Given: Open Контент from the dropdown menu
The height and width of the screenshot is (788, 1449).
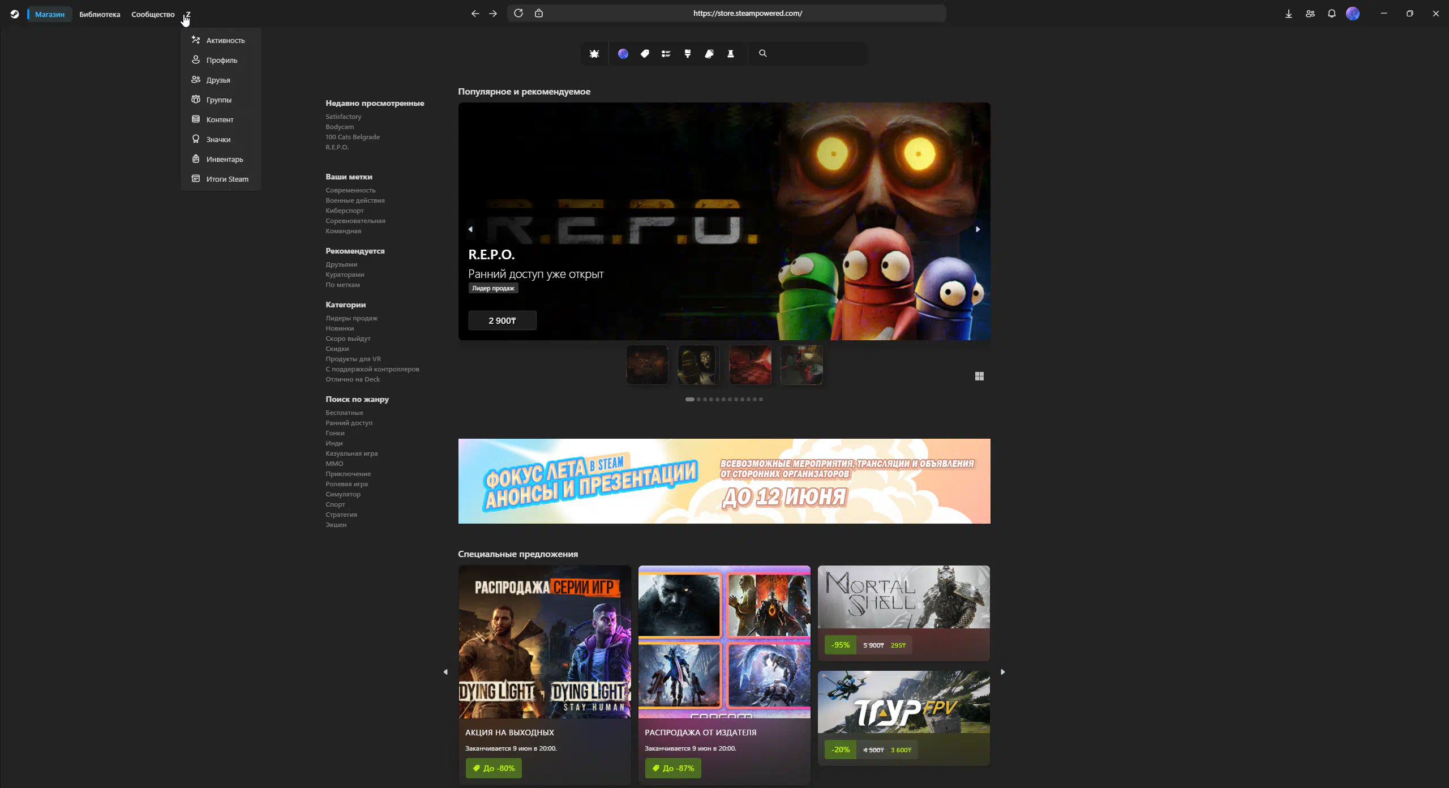Looking at the screenshot, I should point(221,119).
